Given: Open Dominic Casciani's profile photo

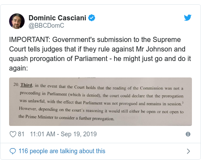Looking at the screenshot, I should (x=17, y=21).
